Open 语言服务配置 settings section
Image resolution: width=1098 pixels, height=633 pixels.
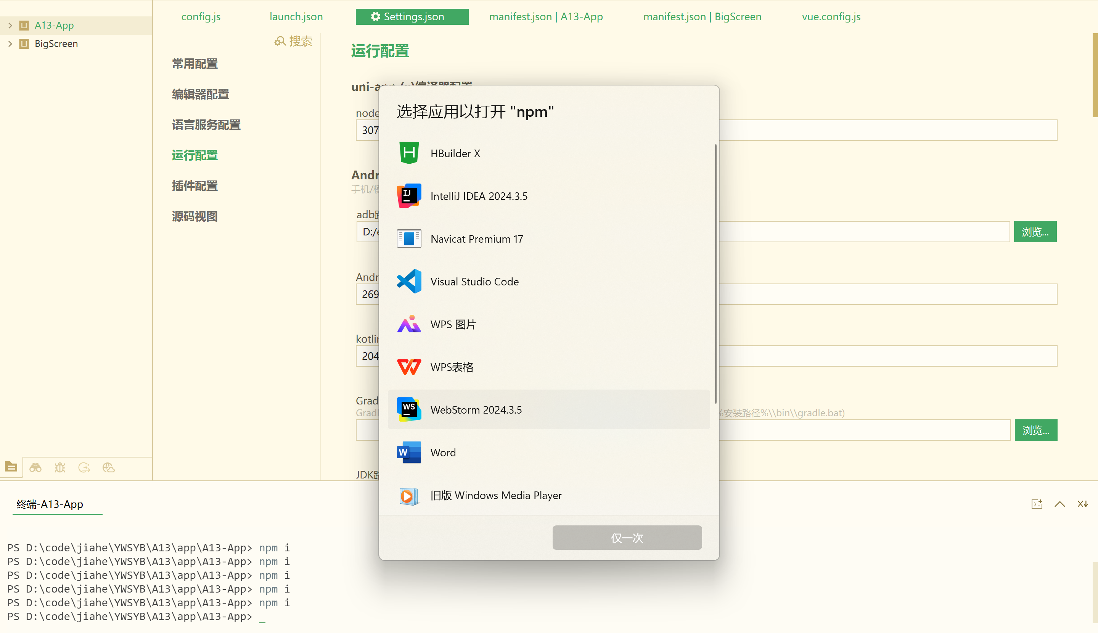click(206, 125)
